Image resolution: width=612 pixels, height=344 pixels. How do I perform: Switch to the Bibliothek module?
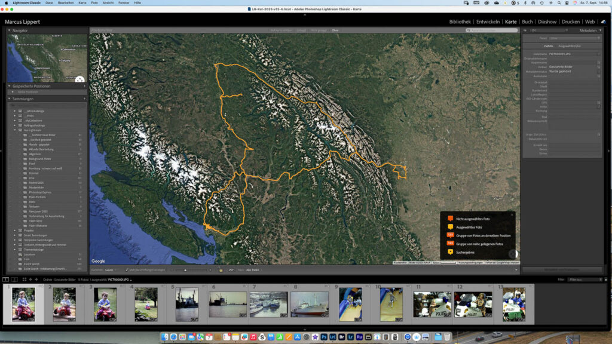460,22
